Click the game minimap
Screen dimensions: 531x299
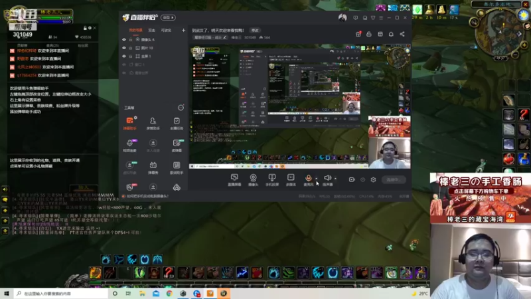pyautogui.click(x=500, y=33)
